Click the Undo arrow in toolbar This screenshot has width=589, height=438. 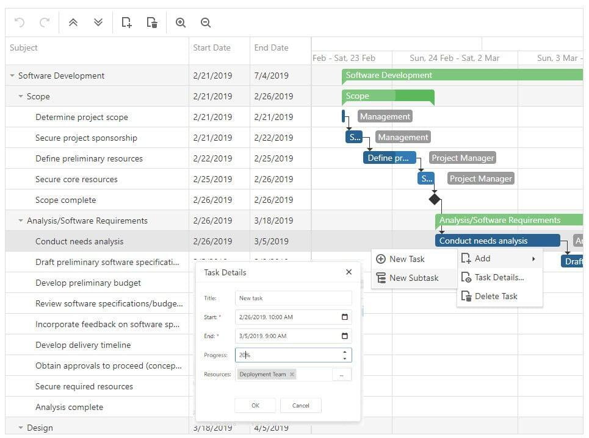pyautogui.click(x=20, y=23)
